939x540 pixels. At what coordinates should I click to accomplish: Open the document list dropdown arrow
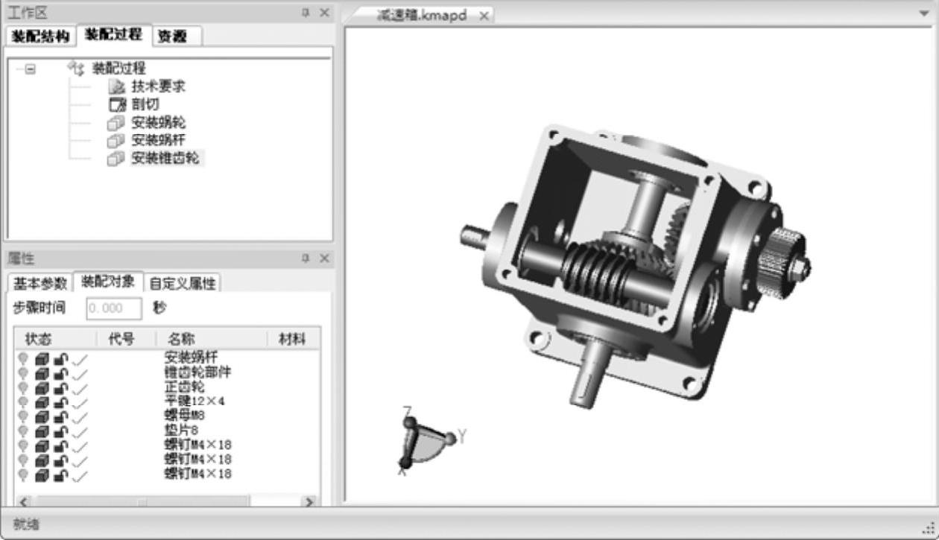click(x=925, y=14)
